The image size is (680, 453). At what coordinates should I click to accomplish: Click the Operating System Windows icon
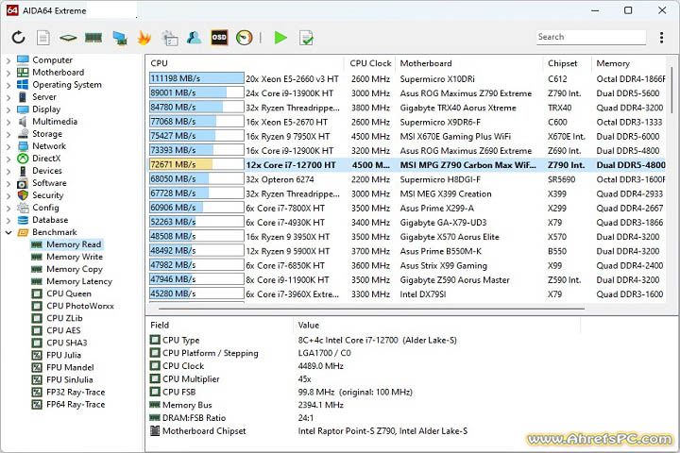[x=23, y=85]
